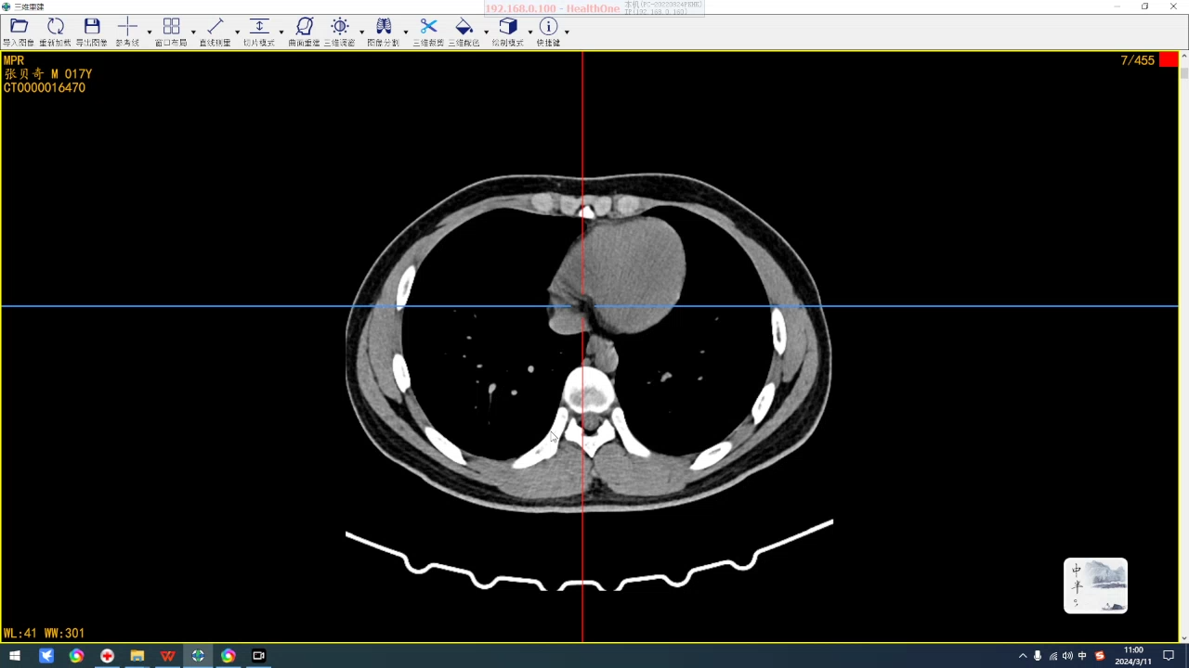Select the 直线测量 line measurement tool
The height and width of the screenshot is (668, 1189).
(x=216, y=28)
